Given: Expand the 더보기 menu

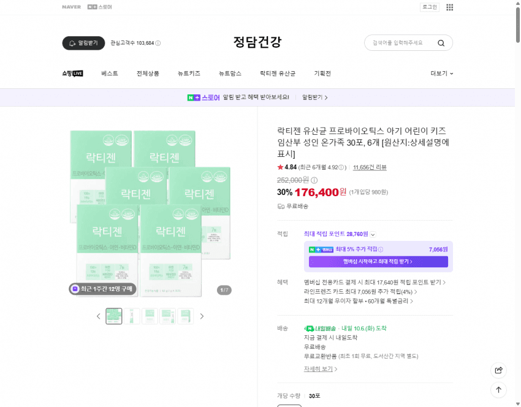Looking at the screenshot, I should click(441, 74).
